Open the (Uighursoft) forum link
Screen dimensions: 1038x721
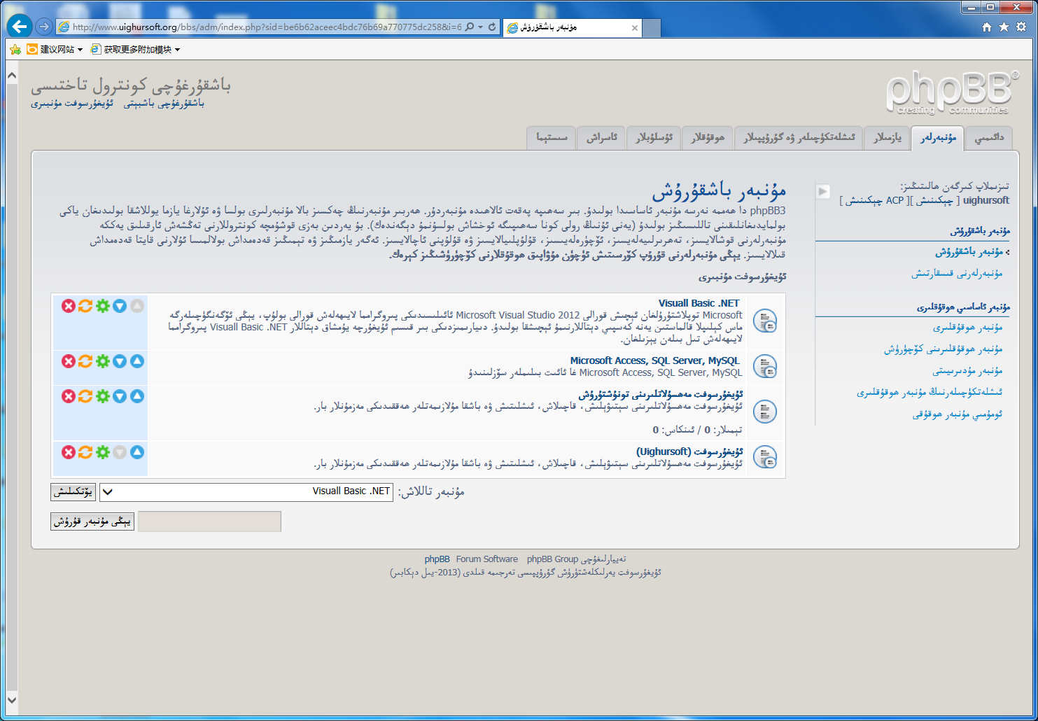(x=689, y=451)
